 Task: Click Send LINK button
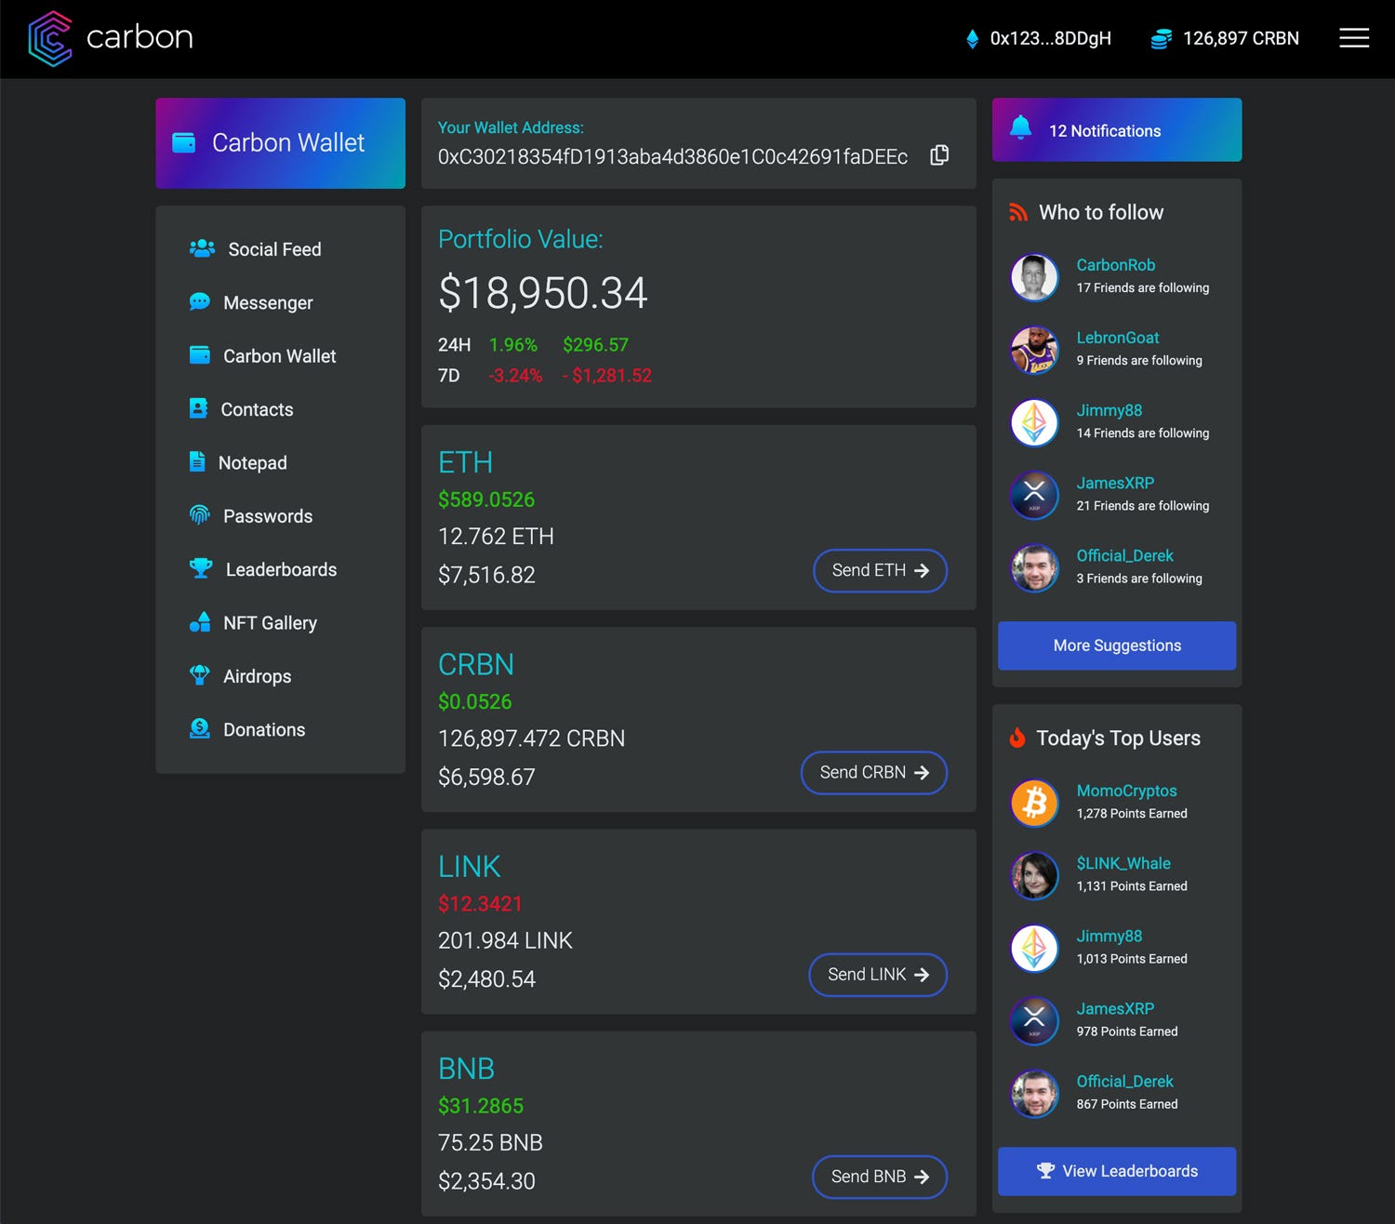pyautogui.click(x=878, y=974)
